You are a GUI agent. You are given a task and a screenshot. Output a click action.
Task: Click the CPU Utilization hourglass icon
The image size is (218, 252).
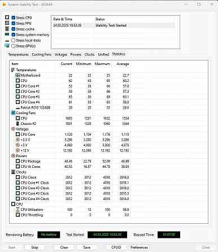point(18,210)
